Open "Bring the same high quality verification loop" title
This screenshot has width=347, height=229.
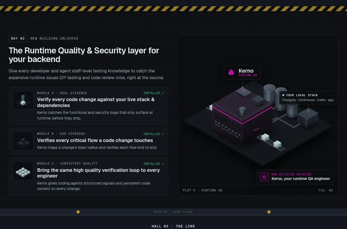pyautogui.click(x=98, y=173)
